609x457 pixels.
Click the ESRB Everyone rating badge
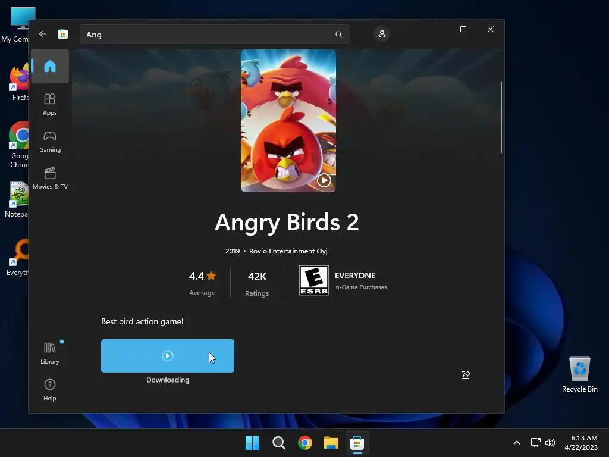(314, 280)
